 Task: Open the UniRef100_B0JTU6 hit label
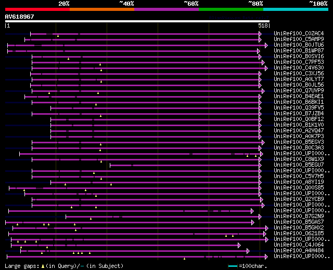click(x=299, y=45)
